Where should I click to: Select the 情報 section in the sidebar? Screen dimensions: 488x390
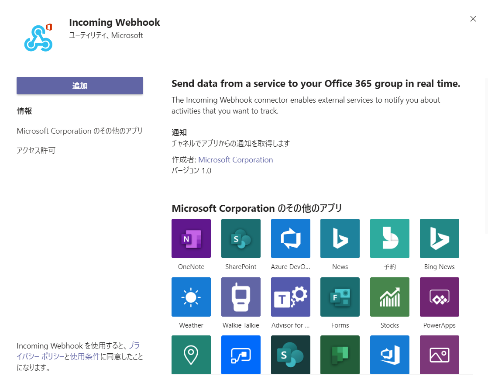pos(24,111)
